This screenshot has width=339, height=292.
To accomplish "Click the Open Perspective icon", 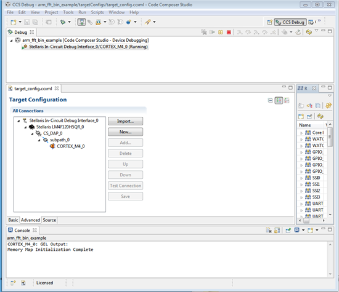I will (x=269, y=22).
